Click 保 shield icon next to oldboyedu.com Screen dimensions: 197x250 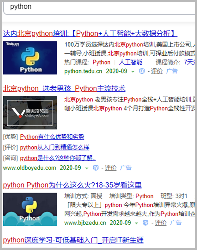pyautogui.click(x=96, y=168)
